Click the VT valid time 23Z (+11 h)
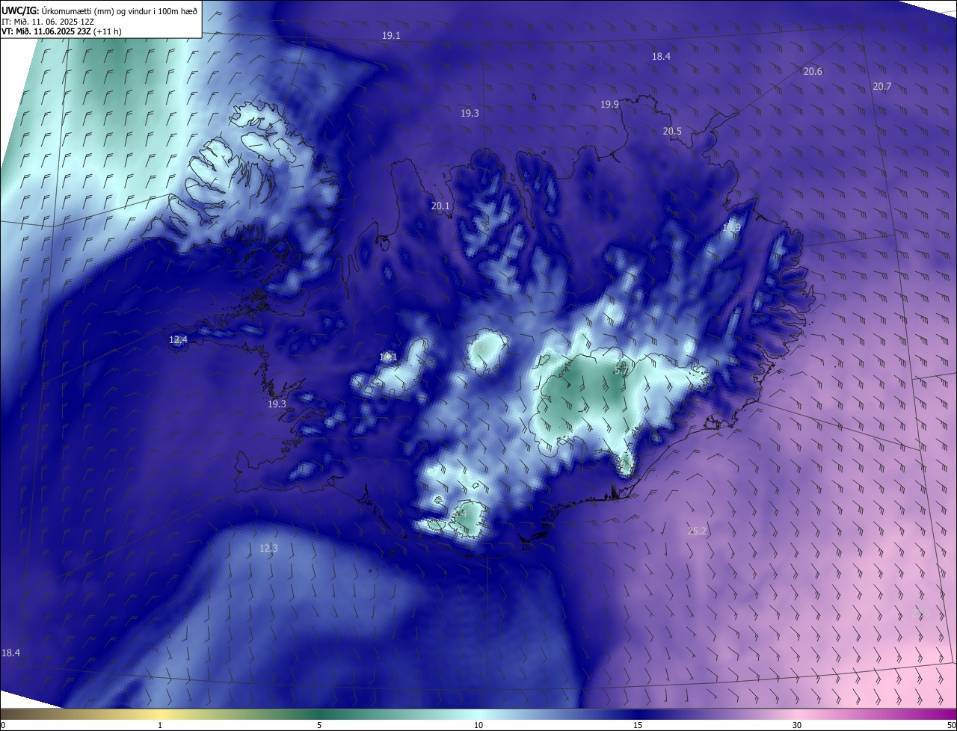The height and width of the screenshot is (731, 957). (61, 31)
